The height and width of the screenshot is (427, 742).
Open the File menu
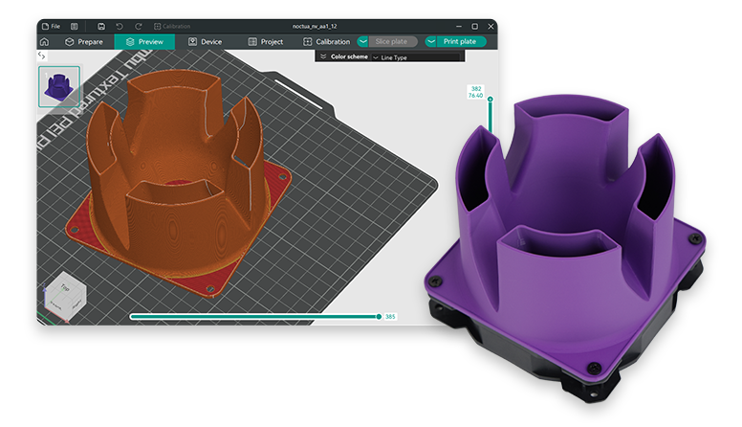coord(51,27)
